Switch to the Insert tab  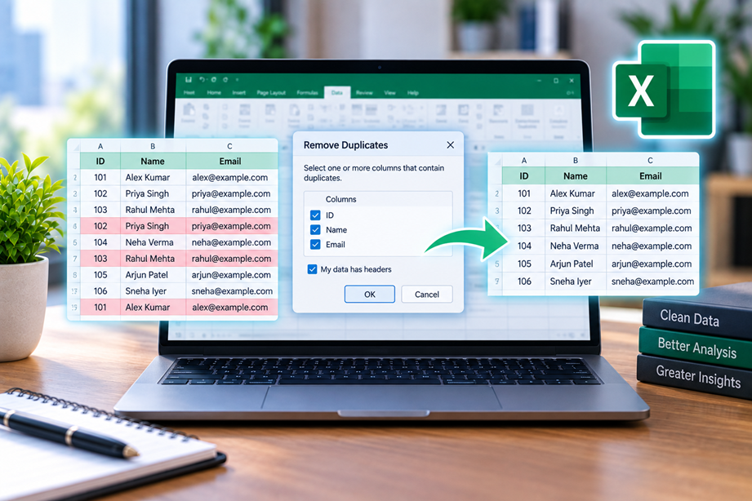tap(239, 92)
